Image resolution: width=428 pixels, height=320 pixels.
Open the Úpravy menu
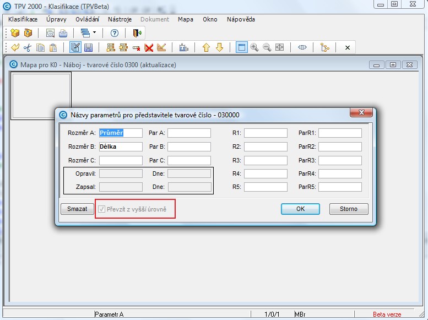(56, 19)
